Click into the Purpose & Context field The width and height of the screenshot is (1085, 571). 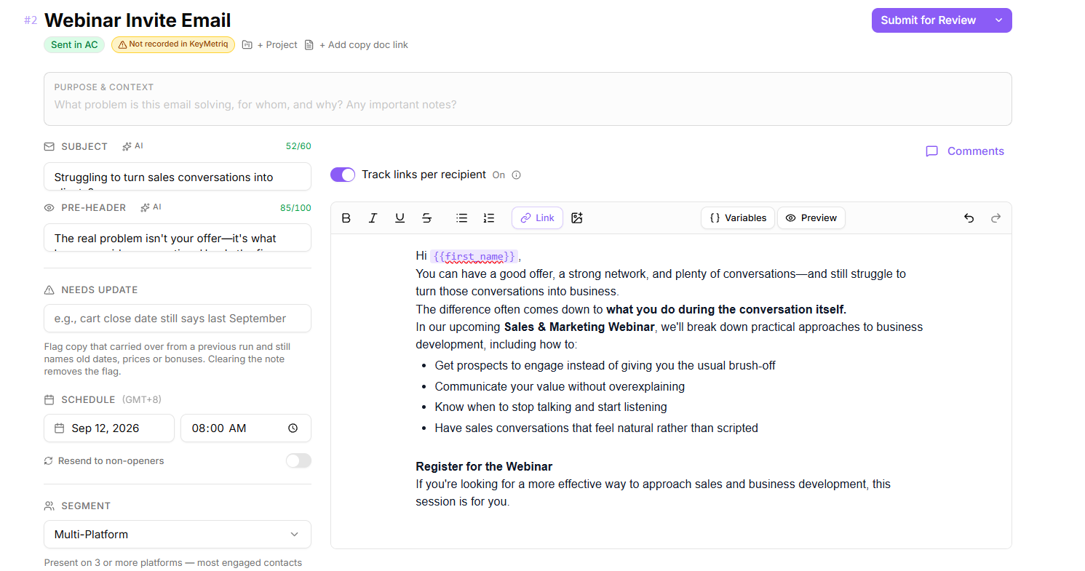click(x=528, y=99)
